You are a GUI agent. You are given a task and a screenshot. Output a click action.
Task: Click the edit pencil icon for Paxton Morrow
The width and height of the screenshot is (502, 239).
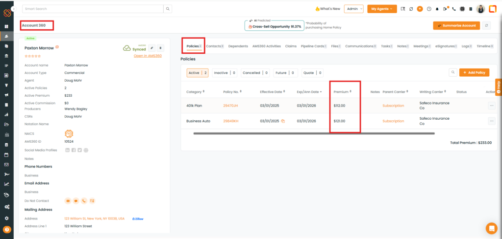tap(152, 48)
